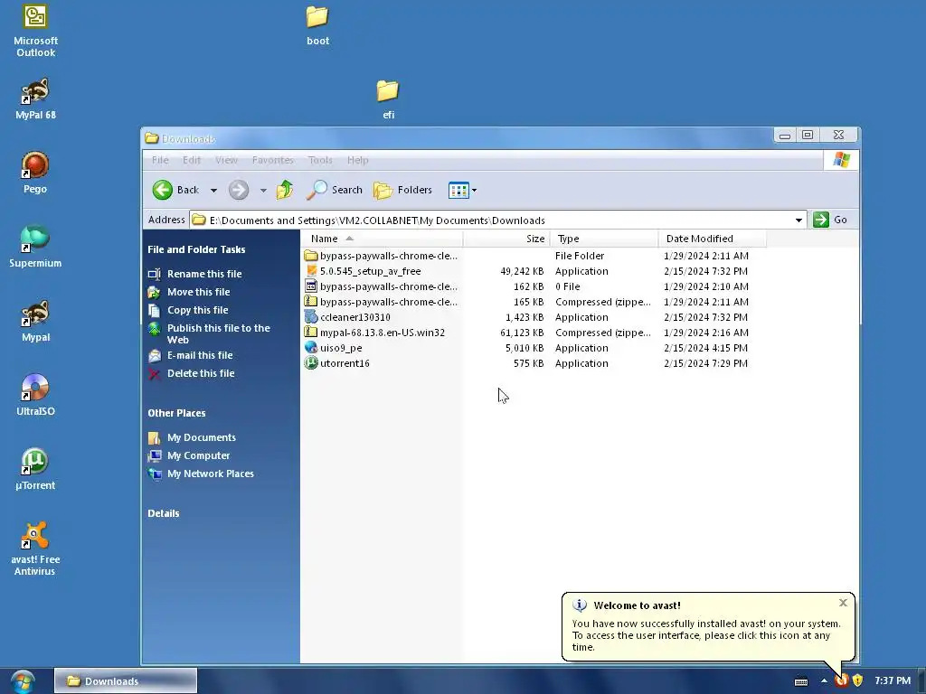Image resolution: width=926 pixels, height=694 pixels.
Task: Expand the Views dropdown arrow
Action: [x=474, y=190]
